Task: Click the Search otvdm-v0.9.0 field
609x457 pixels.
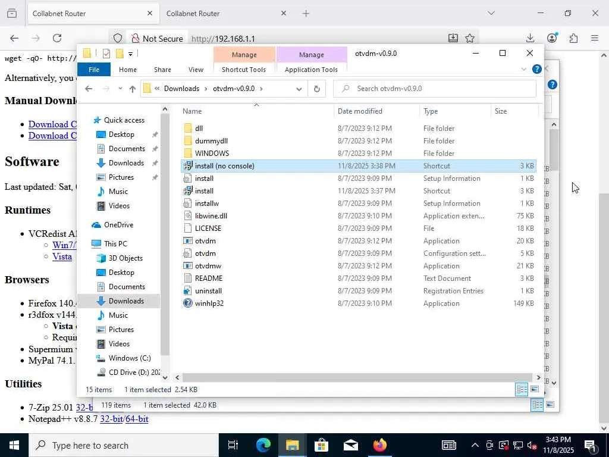Action: (x=435, y=89)
